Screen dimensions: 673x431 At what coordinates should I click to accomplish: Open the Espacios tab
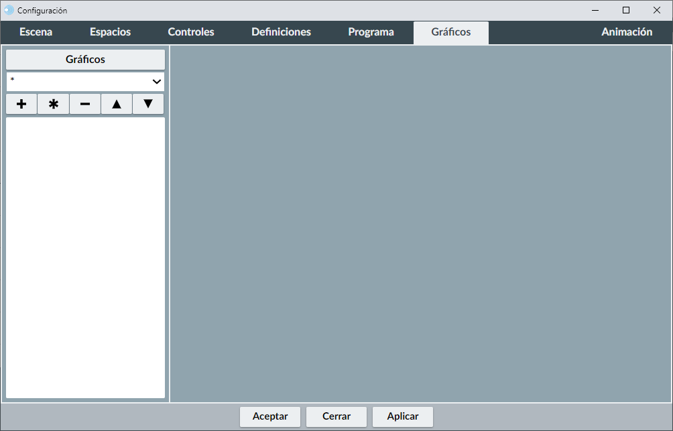point(110,32)
